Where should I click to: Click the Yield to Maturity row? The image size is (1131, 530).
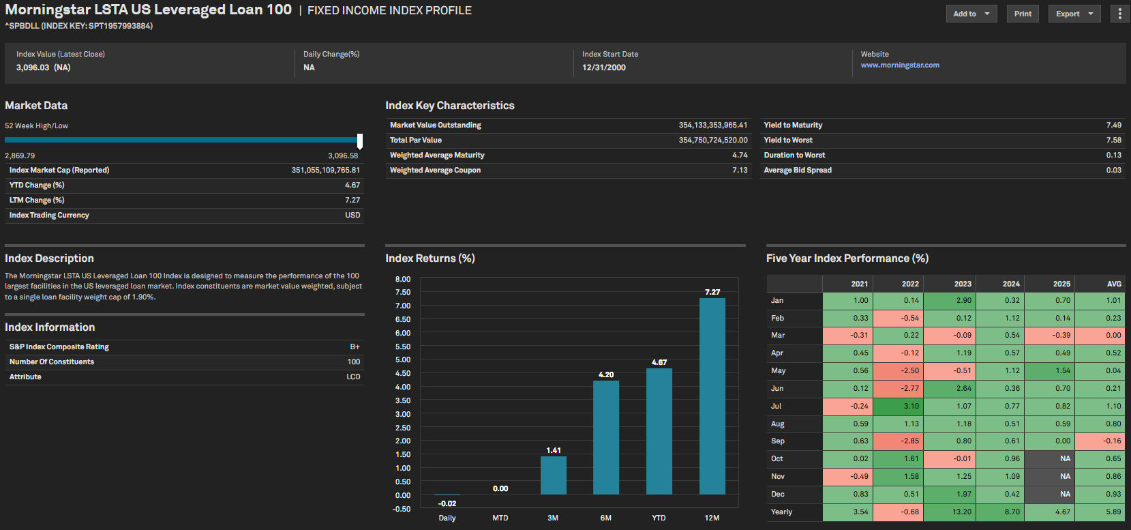942,126
